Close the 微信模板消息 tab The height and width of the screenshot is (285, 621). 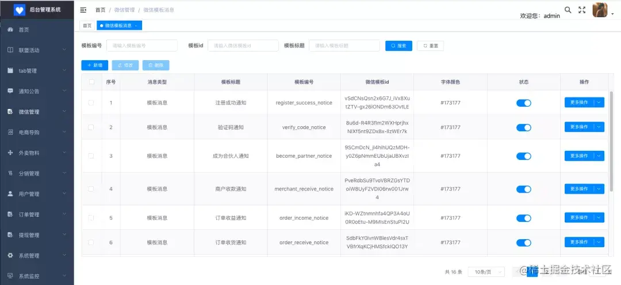[x=136, y=26]
